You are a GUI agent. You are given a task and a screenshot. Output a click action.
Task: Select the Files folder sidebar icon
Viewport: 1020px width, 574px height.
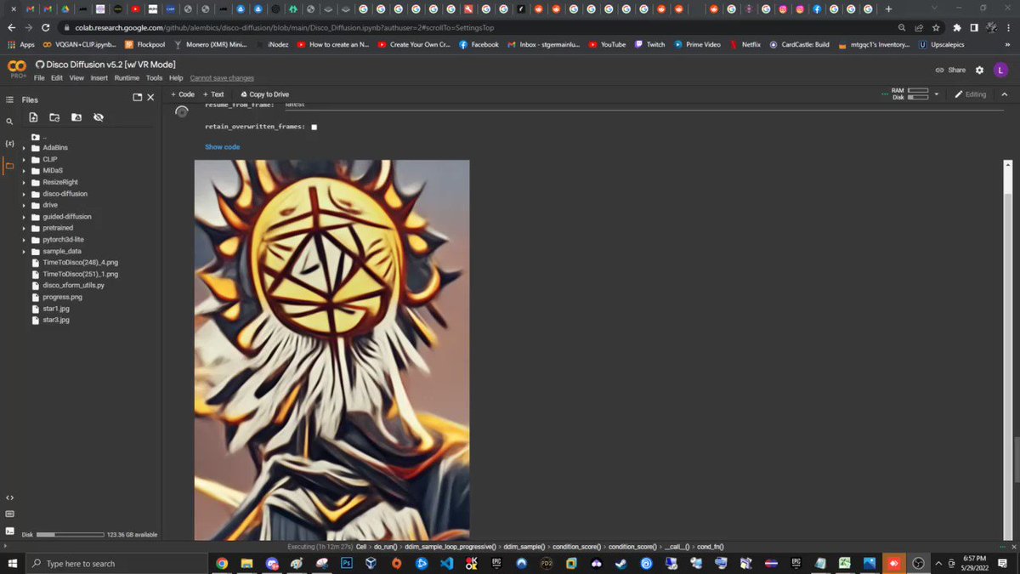click(x=9, y=166)
